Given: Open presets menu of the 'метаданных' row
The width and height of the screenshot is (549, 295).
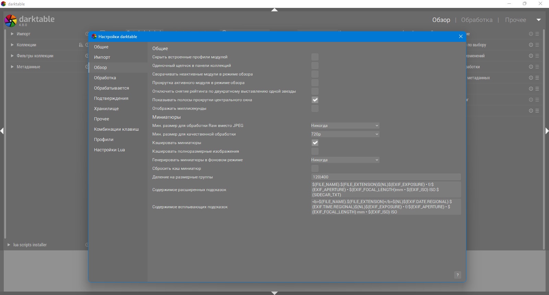Looking at the screenshot, I should coord(537,78).
